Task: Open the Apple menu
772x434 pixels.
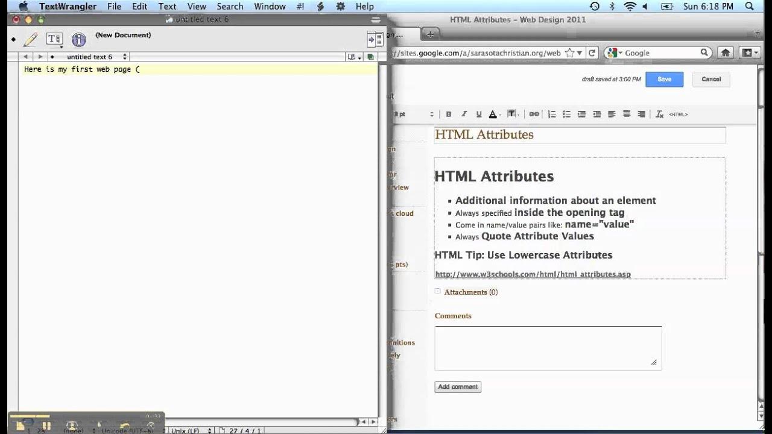Action: (x=24, y=6)
